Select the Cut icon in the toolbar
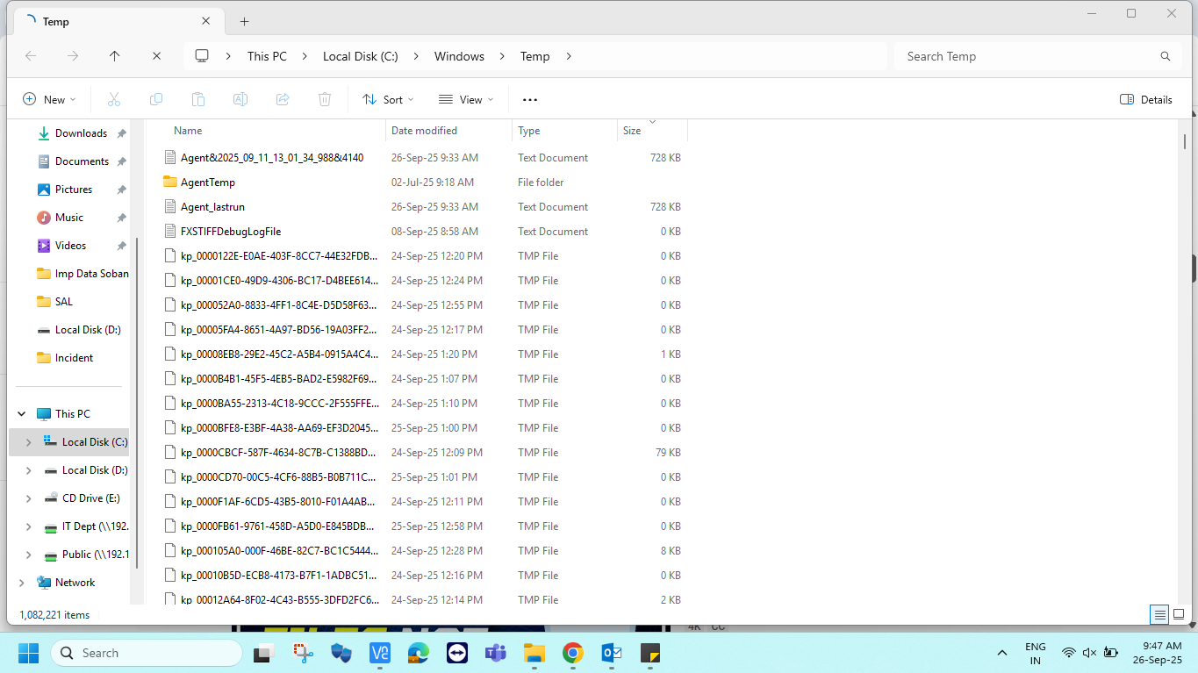This screenshot has height=673, width=1198. [x=113, y=98]
